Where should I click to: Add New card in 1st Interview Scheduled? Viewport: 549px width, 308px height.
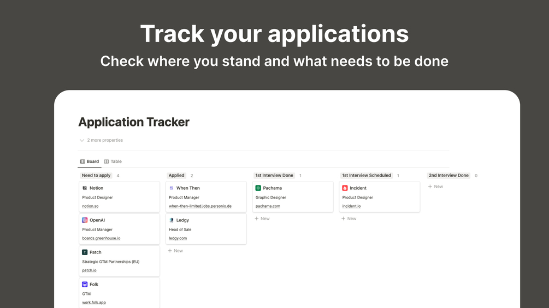[x=349, y=219]
